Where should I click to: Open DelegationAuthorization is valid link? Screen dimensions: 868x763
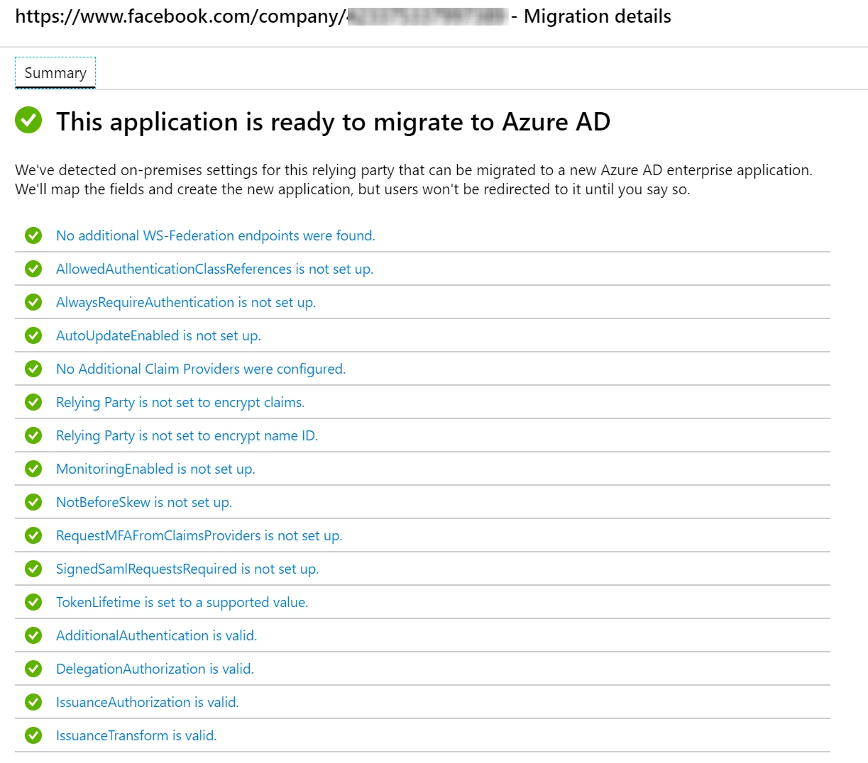pos(155,669)
